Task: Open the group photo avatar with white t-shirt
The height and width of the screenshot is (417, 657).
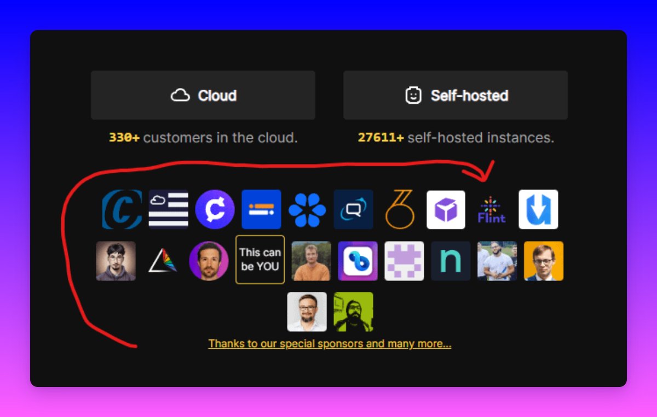Action: 497,261
